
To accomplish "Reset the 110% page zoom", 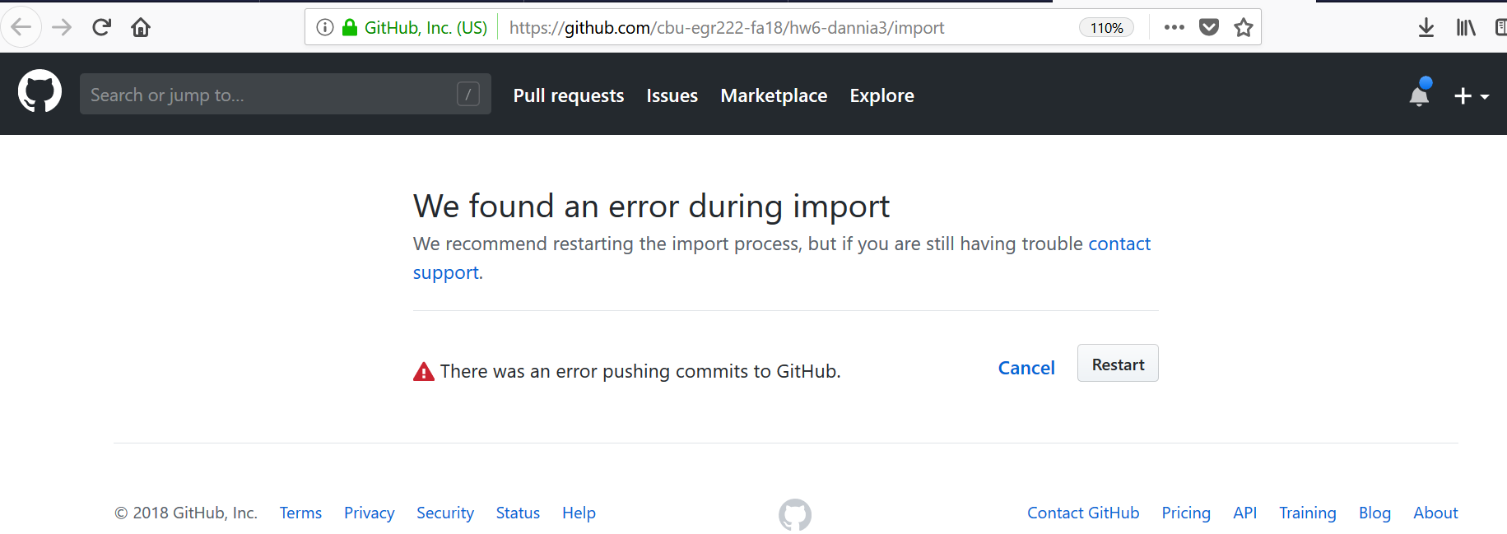I will (x=1106, y=26).
